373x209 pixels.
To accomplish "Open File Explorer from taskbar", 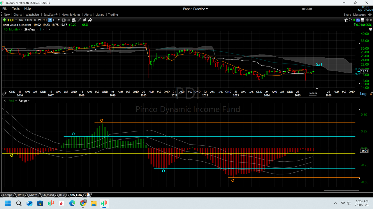I will click(94, 203).
